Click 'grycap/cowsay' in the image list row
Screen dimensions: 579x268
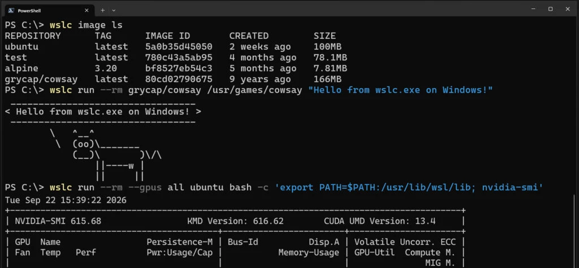pyautogui.click(x=41, y=79)
